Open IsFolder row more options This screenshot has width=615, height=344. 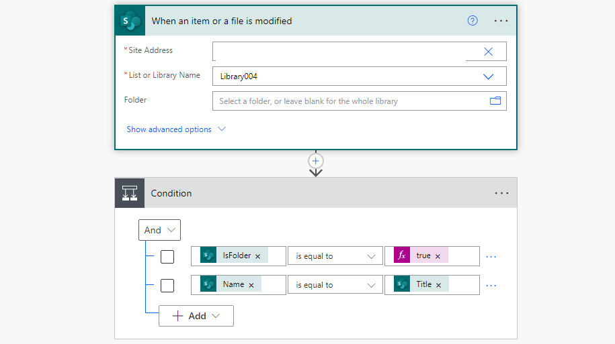click(x=491, y=257)
